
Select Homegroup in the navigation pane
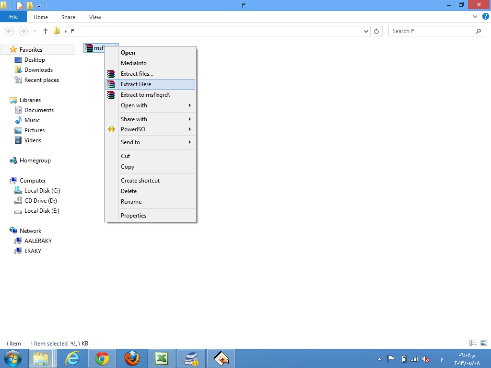(x=35, y=160)
